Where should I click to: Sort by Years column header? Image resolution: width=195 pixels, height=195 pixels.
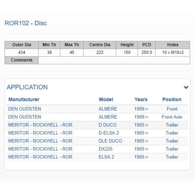click(x=141, y=100)
